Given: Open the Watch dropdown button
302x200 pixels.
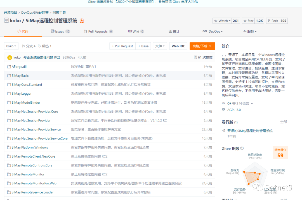Looking at the screenshot, I should [222, 21].
